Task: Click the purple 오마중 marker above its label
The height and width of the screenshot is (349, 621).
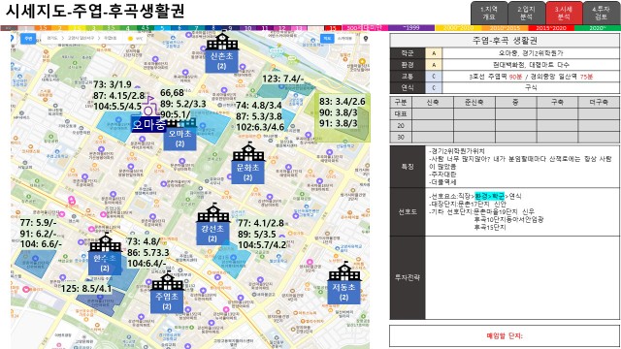Action: point(149,106)
